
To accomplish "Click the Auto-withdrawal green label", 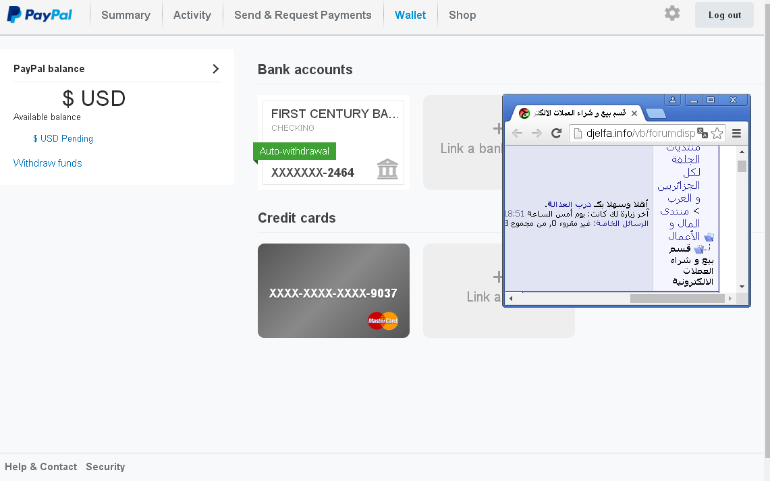I will click(294, 151).
